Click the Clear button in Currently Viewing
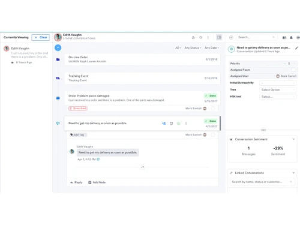This screenshot has height=225, width=300. (41, 37)
